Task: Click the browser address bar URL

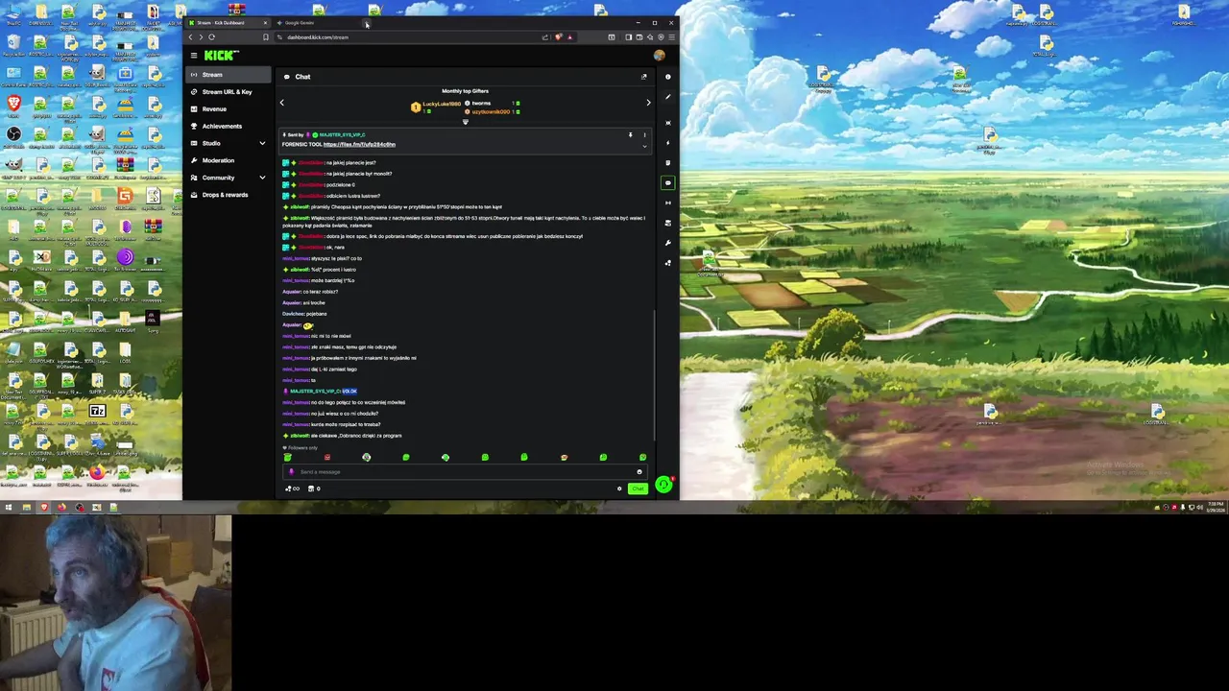Action: coord(318,37)
